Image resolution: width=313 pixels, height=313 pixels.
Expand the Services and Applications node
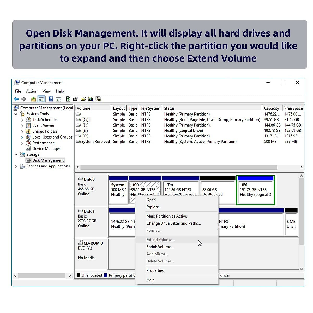click(16, 166)
